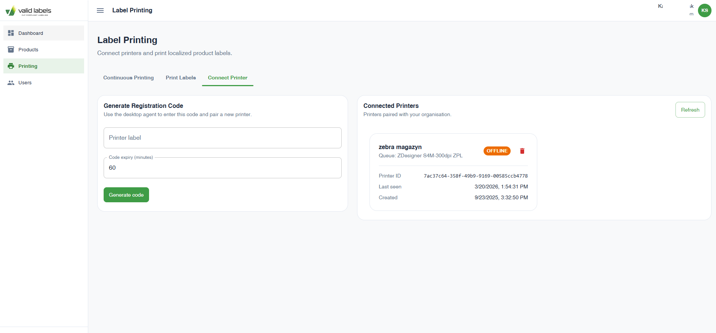The image size is (716, 333).
Task: Switch to the Print Labels tab
Action: pyautogui.click(x=181, y=78)
